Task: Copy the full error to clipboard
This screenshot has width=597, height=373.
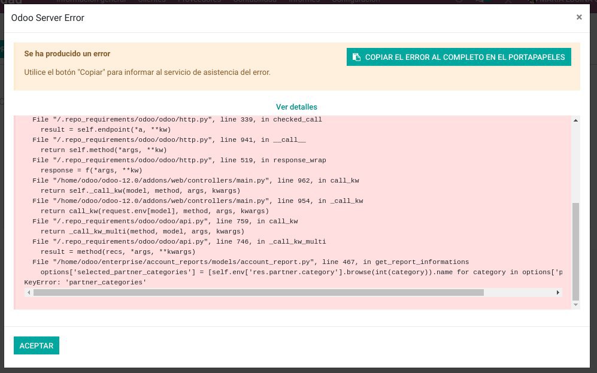Action: click(x=459, y=57)
